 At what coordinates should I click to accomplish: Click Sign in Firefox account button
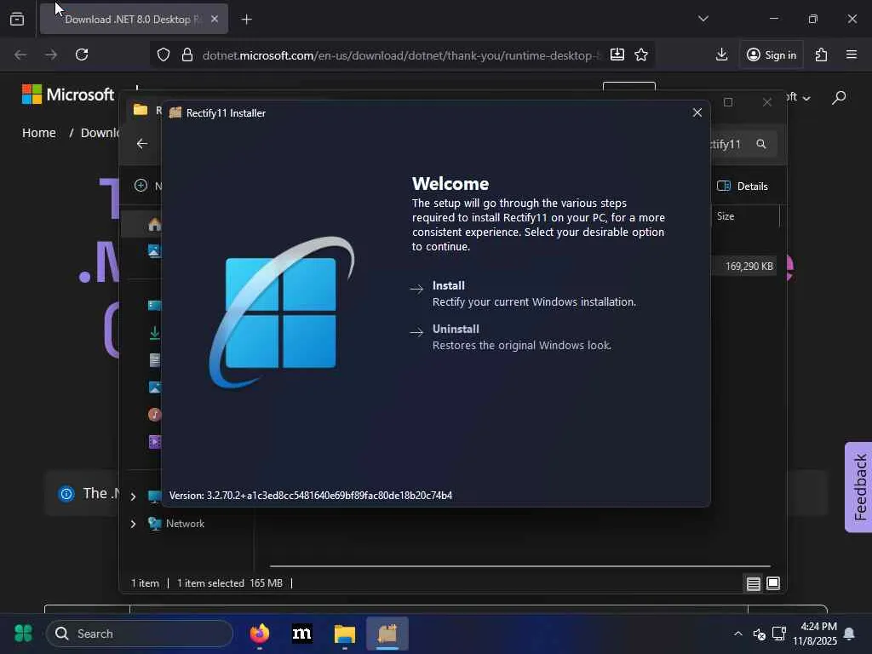[772, 54]
